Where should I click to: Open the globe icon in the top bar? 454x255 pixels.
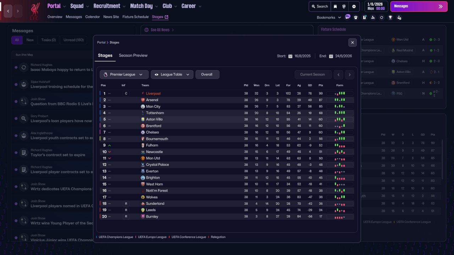[x=344, y=6]
